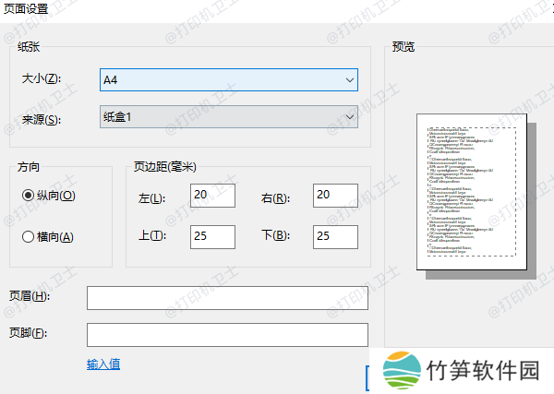Click the 预览 preview section label
The image size is (554, 394).
pos(403,47)
